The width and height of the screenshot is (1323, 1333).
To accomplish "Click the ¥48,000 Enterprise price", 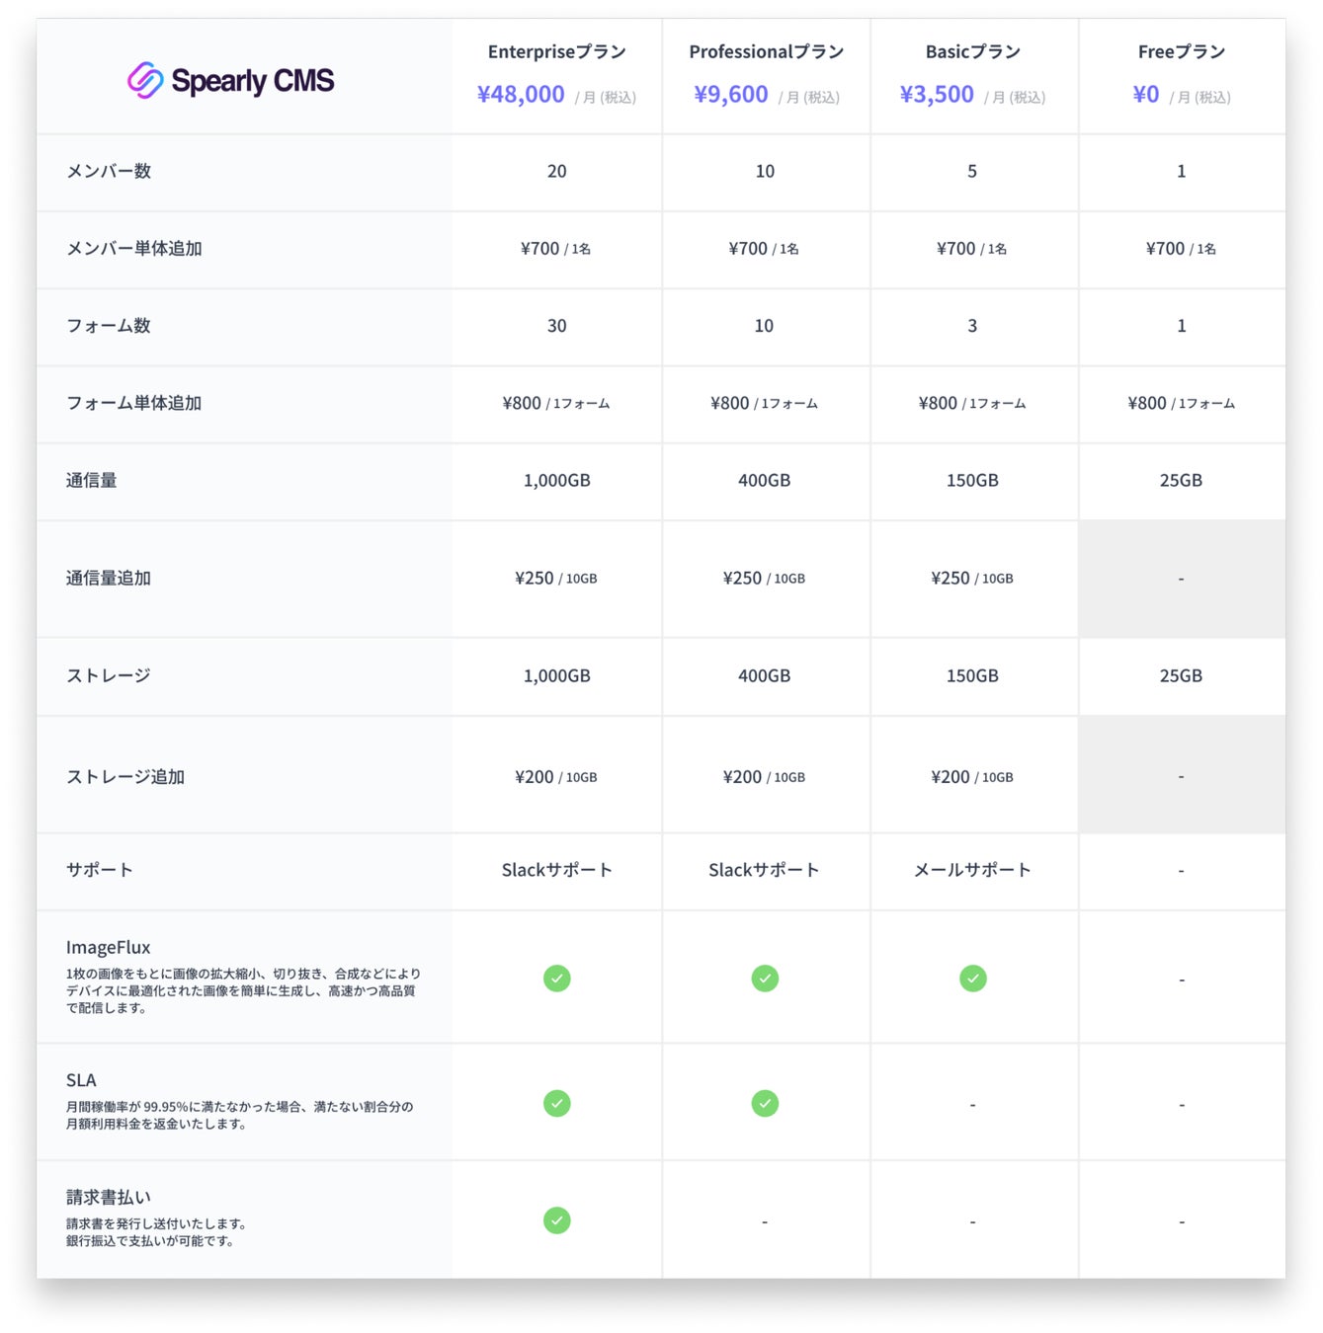I will [521, 95].
